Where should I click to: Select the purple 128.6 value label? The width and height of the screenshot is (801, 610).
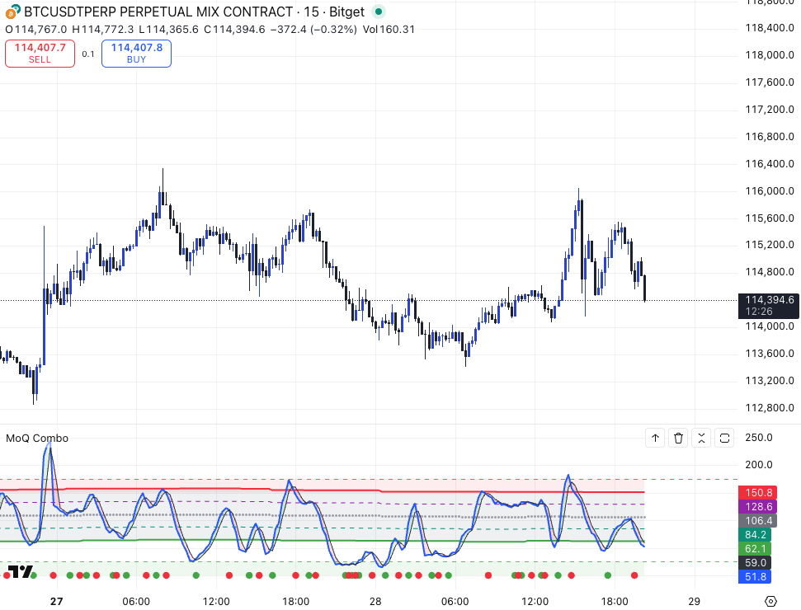[x=758, y=506]
